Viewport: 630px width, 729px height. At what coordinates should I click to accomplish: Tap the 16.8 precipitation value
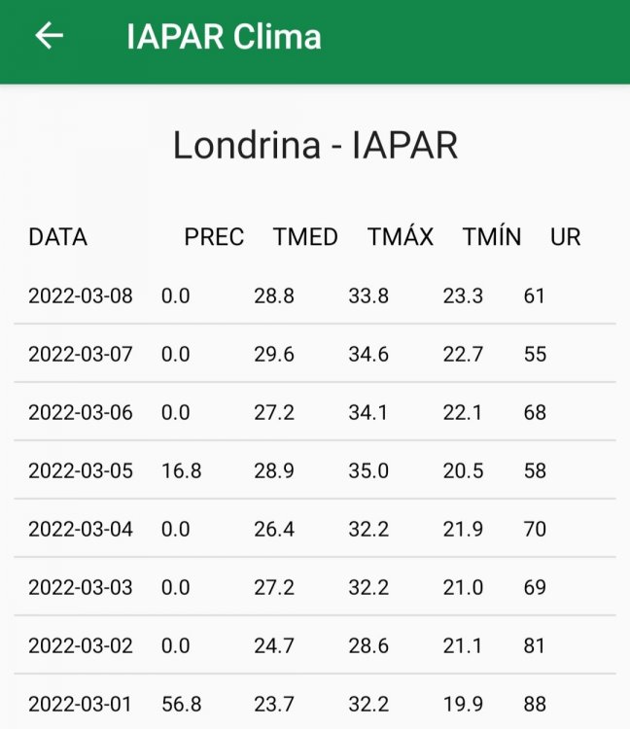182,470
